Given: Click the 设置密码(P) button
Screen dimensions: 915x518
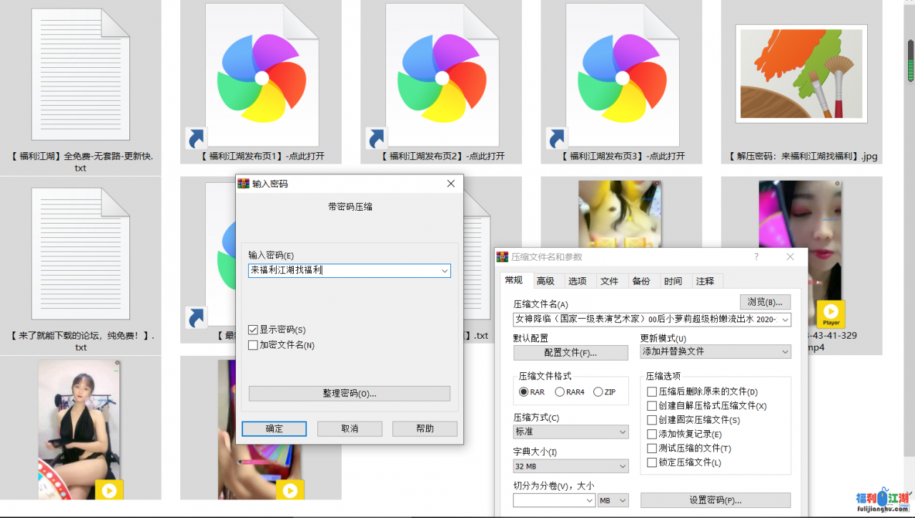Looking at the screenshot, I should (716, 500).
